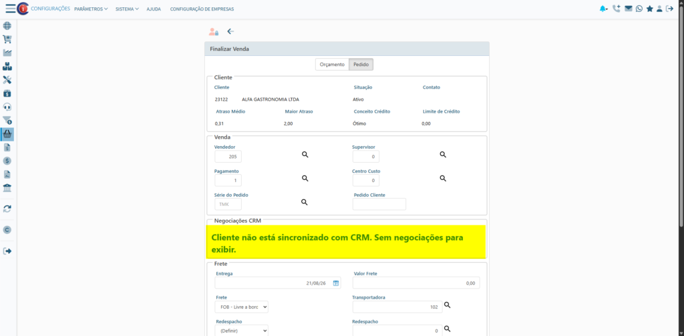Click the Pagamento code field
The height and width of the screenshot is (336, 684).
[x=228, y=180]
